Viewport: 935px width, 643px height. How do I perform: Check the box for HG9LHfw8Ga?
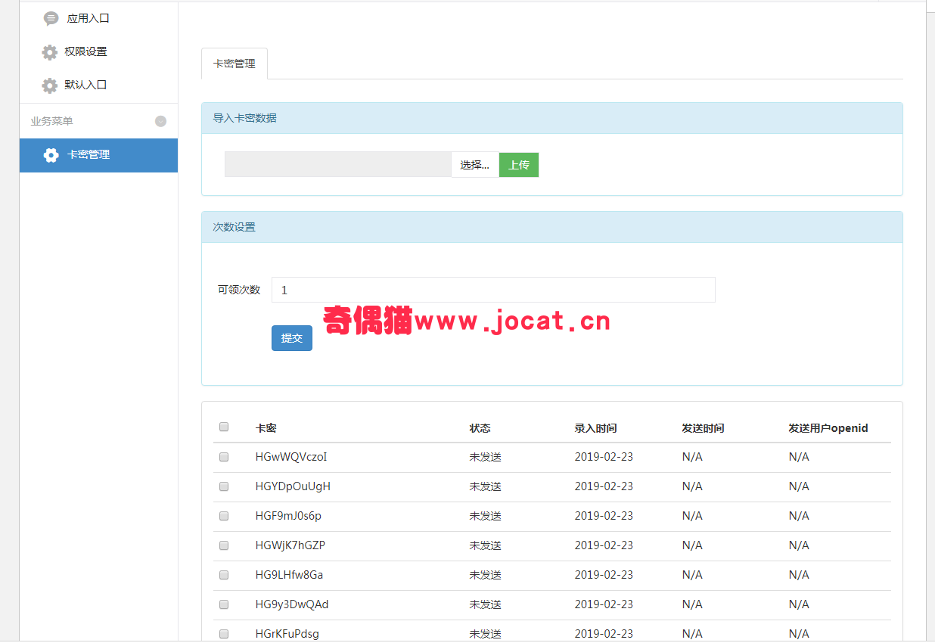tap(224, 575)
